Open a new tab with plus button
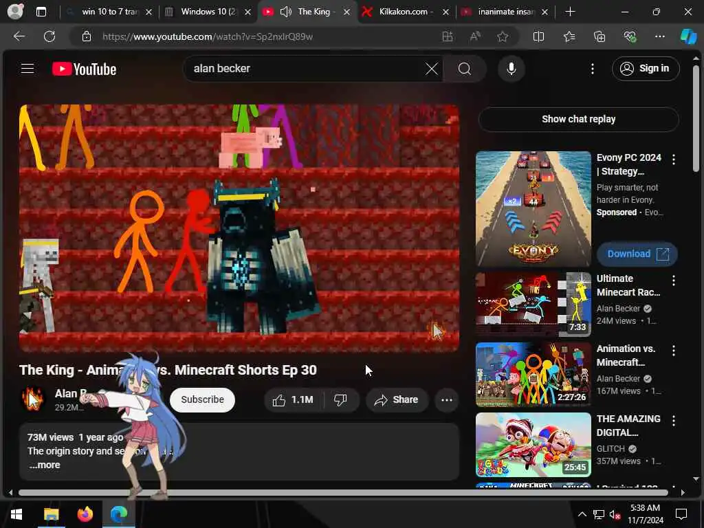The image size is (704, 528). coord(570,12)
